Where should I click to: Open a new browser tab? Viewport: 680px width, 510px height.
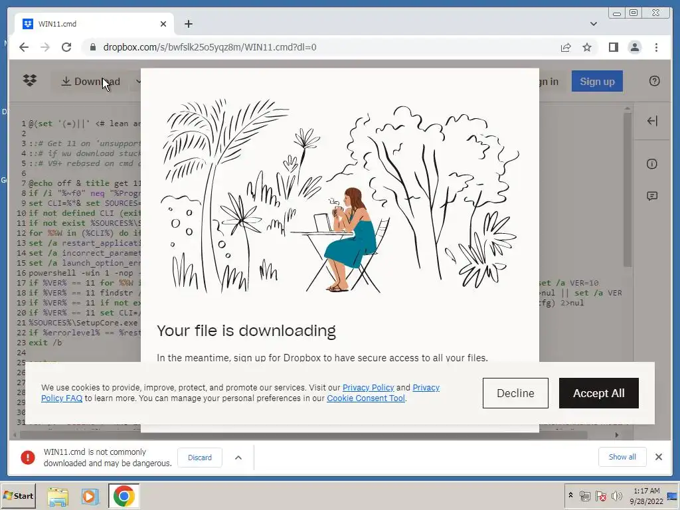tap(188, 24)
